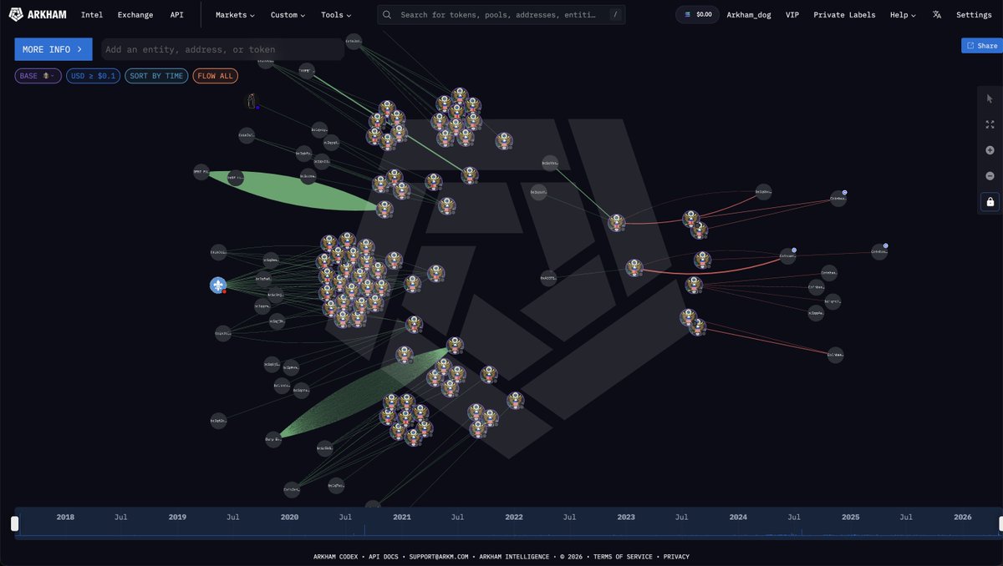The height and width of the screenshot is (566, 1003).
Task: Toggle the graph lock icon
Action: point(990,202)
